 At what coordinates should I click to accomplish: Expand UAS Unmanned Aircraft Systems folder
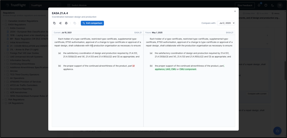pyautogui.click(x=5, y=57)
